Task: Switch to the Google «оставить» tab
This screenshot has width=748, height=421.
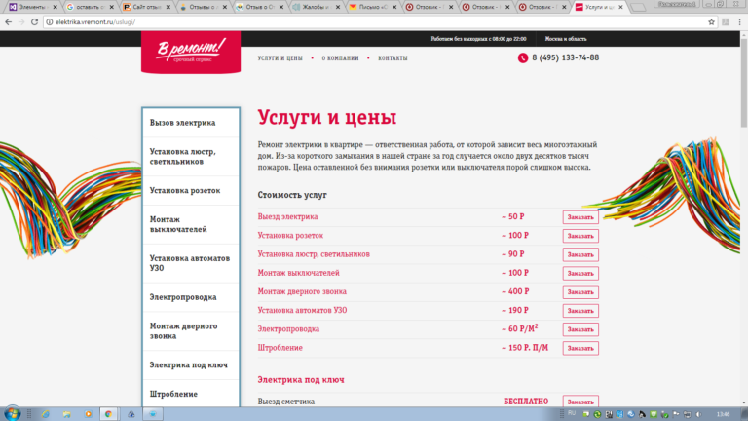Action: point(89,7)
